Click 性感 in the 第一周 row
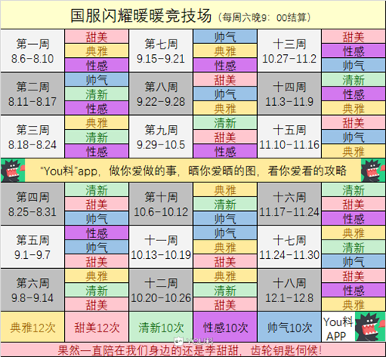Viewport: 386px width, 357px height. coord(96,65)
